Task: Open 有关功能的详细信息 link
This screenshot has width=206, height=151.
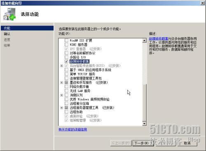Action: pos(73,129)
